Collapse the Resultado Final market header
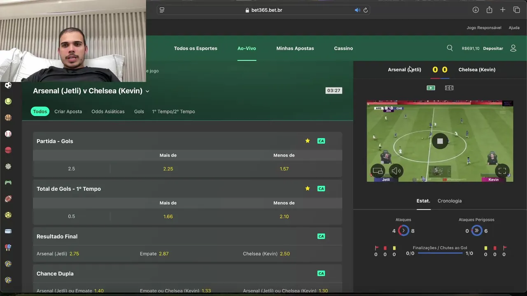The height and width of the screenshot is (296, 527). pyautogui.click(x=187, y=236)
